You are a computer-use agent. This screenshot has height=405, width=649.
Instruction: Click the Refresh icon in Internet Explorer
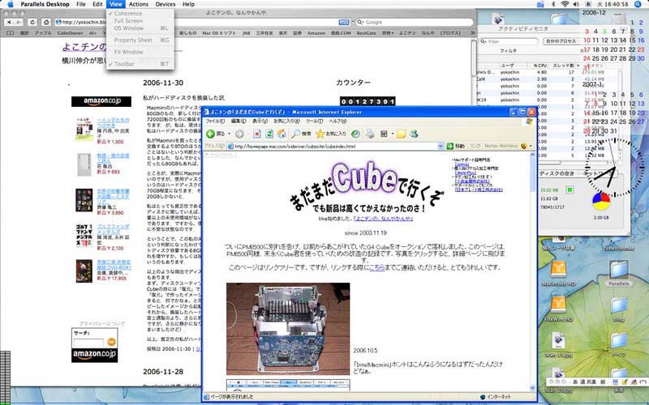pos(269,134)
